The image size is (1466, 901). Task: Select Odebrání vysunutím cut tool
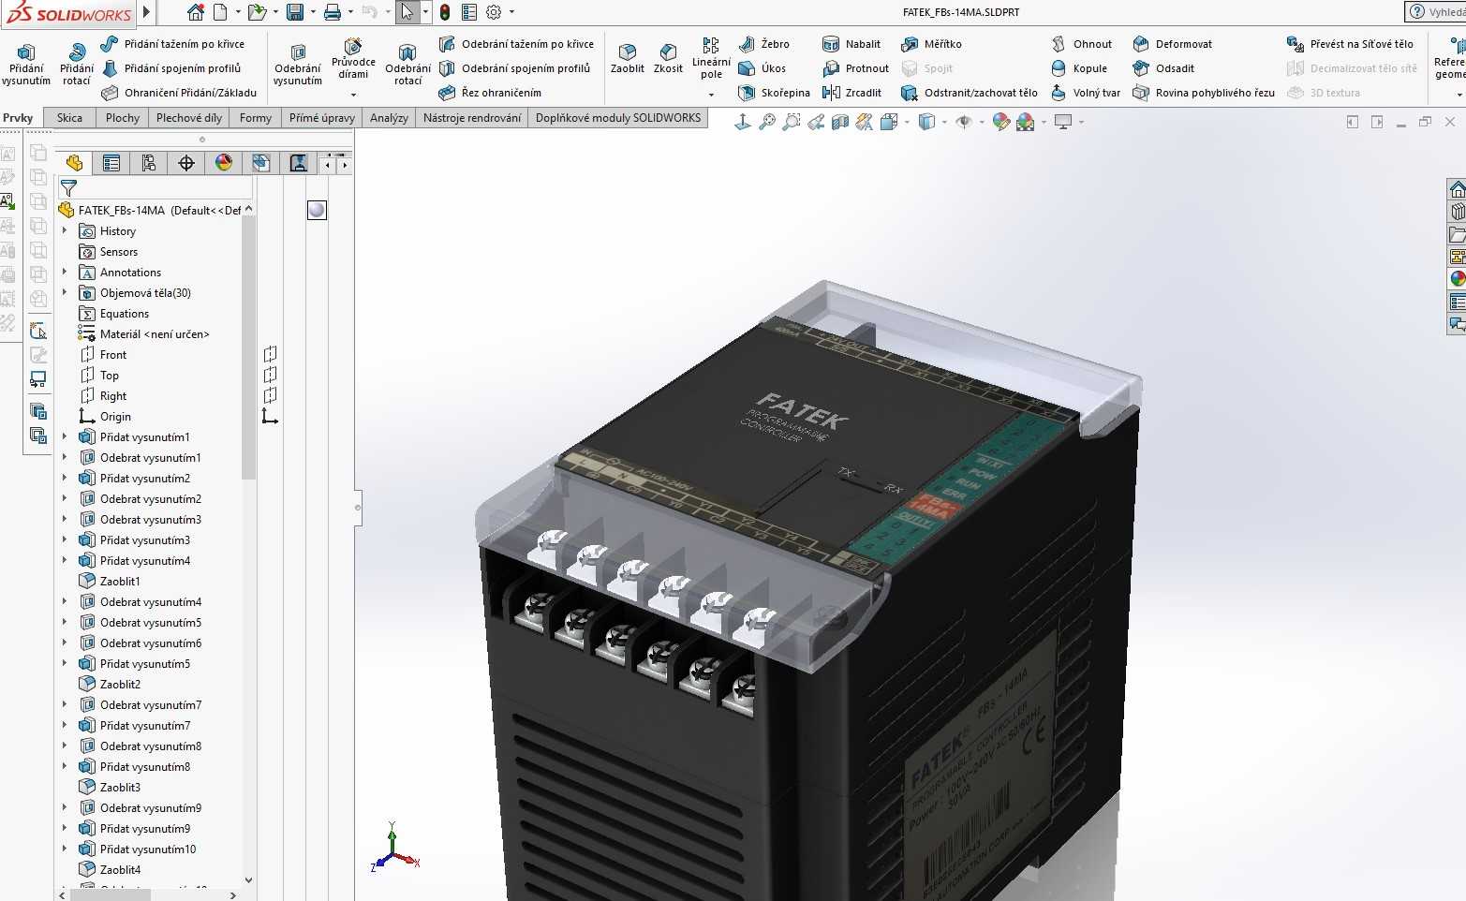[298, 64]
